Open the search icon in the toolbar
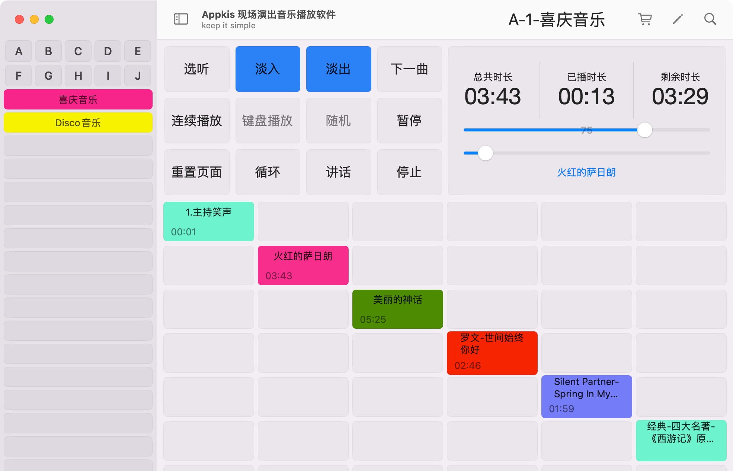This screenshot has width=733, height=471. coord(710,19)
